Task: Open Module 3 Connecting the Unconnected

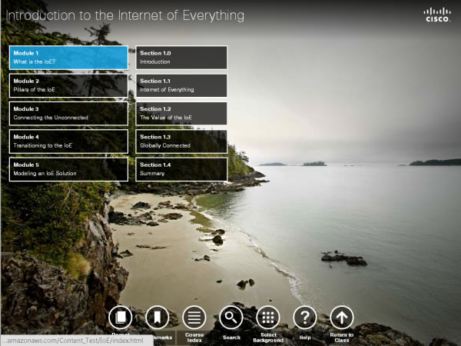Action: tap(68, 113)
